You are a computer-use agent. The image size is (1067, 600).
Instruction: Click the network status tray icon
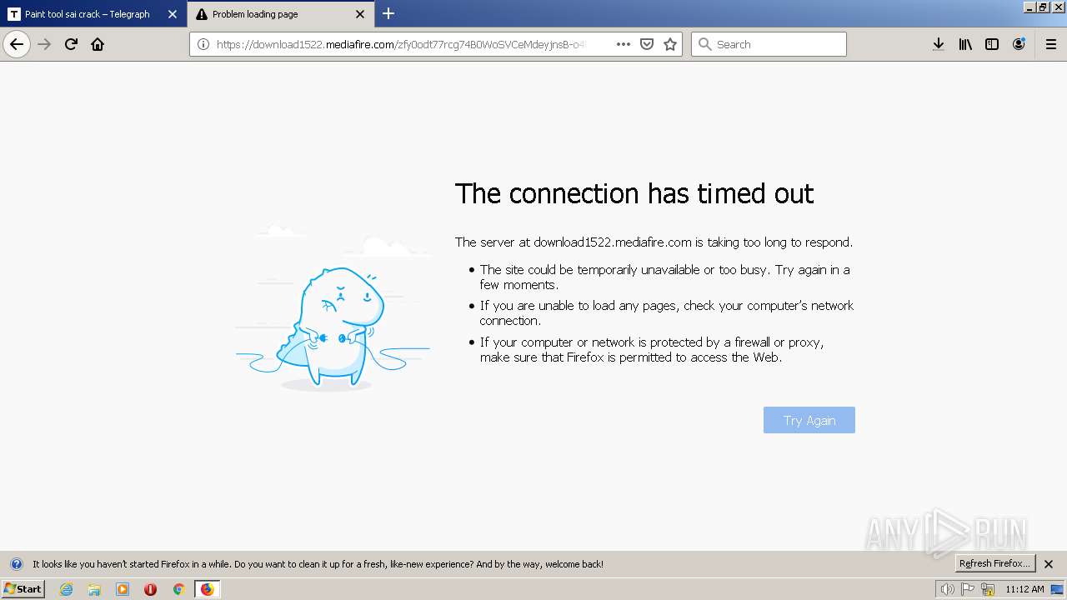point(988,589)
